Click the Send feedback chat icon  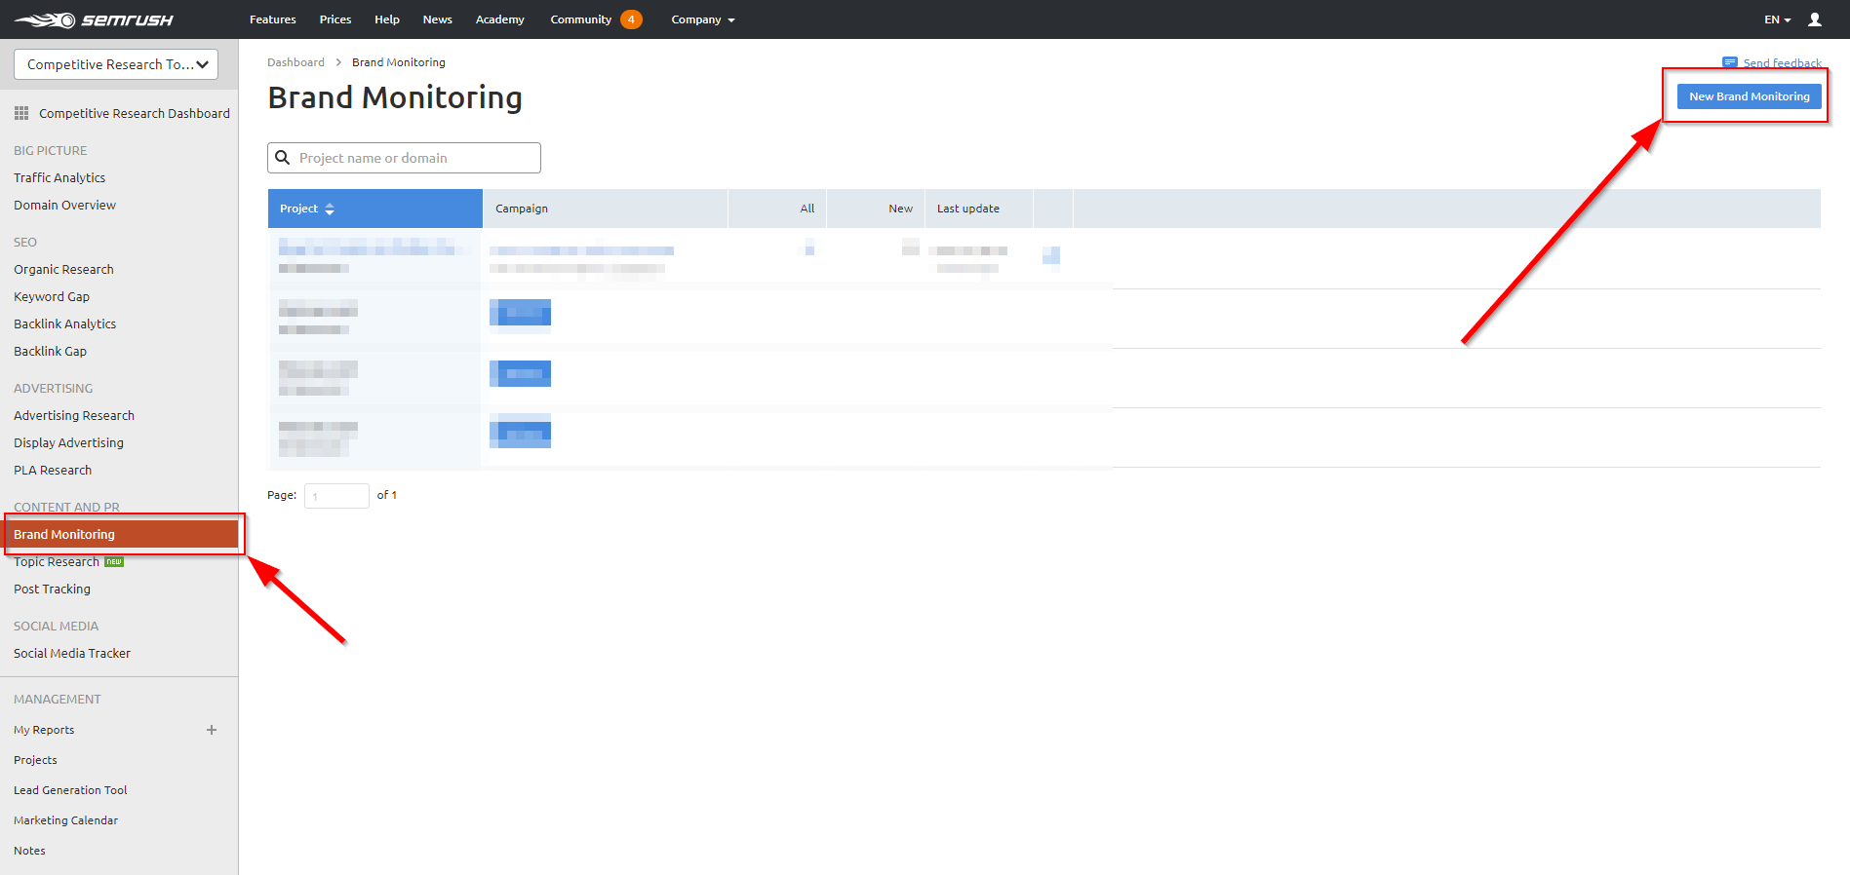pyautogui.click(x=1729, y=62)
